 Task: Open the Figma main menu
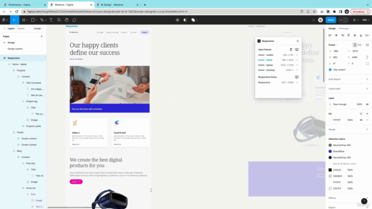4,20
